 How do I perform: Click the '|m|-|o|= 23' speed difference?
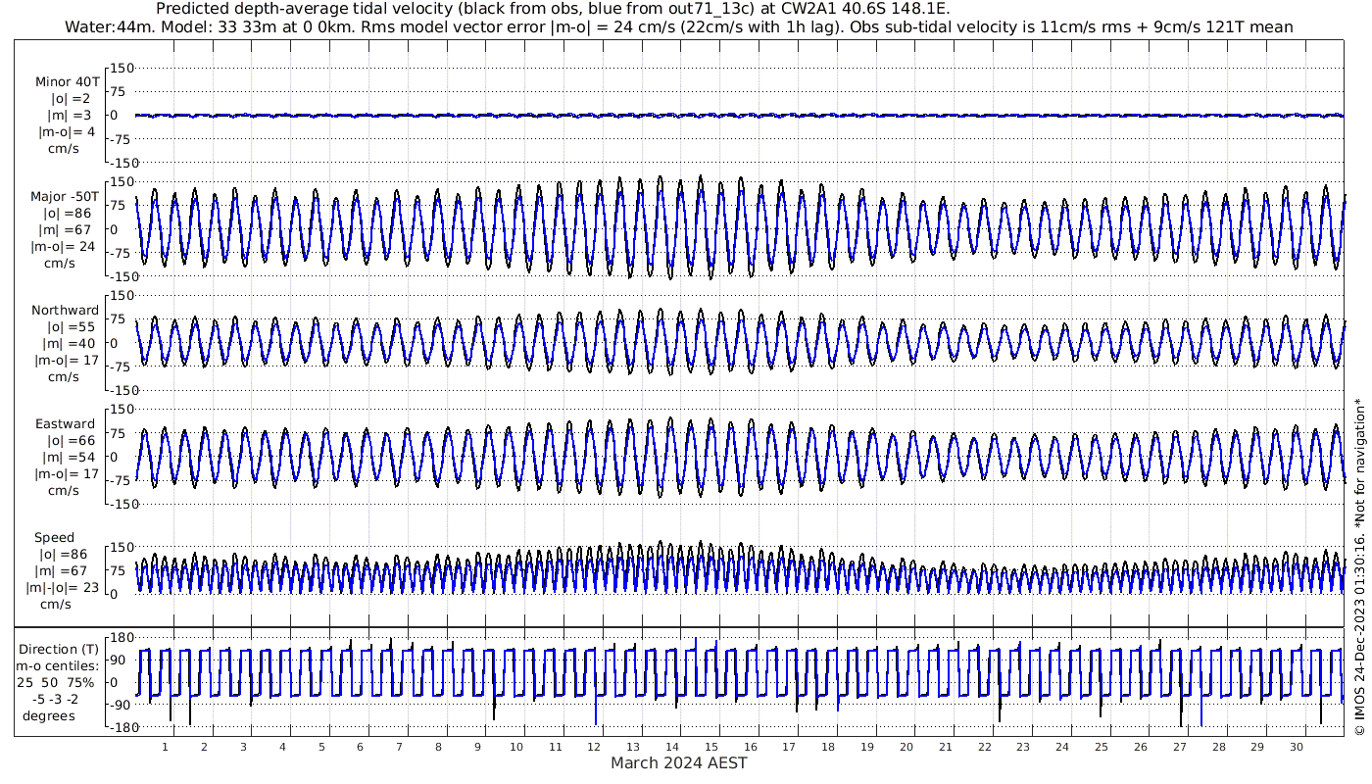[63, 587]
